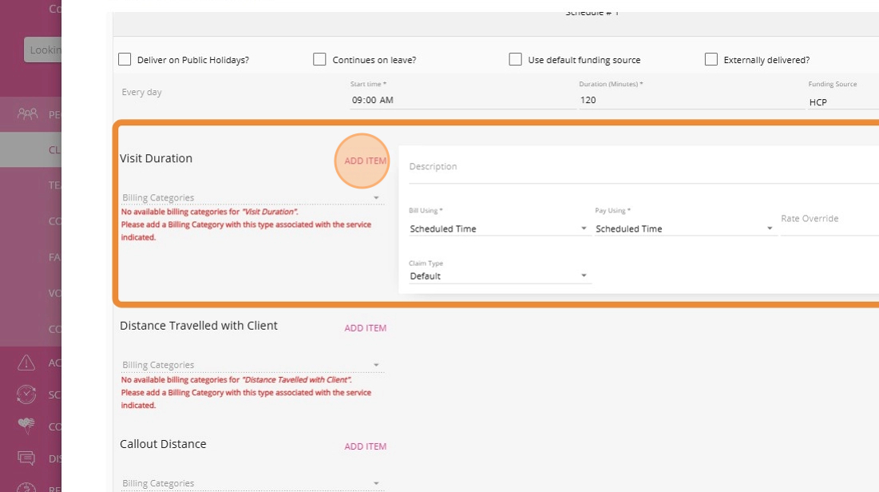Click ADD ITEM for Visit Duration
The image size is (879, 492).
[x=365, y=161]
